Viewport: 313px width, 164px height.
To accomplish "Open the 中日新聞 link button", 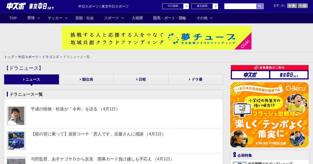I will (173, 6).
